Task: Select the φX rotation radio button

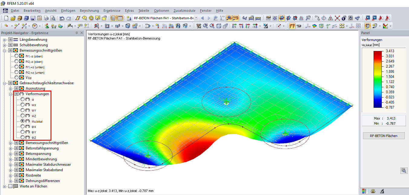Action: tap(22, 127)
